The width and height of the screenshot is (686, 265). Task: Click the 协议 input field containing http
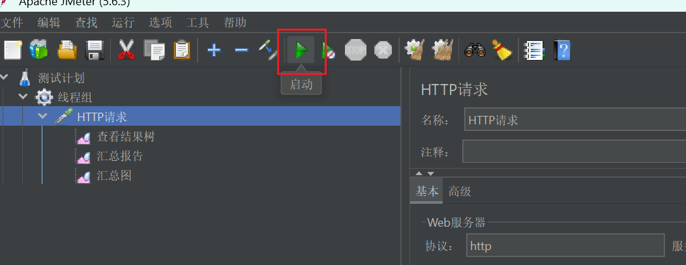click(x=565, y=245)
